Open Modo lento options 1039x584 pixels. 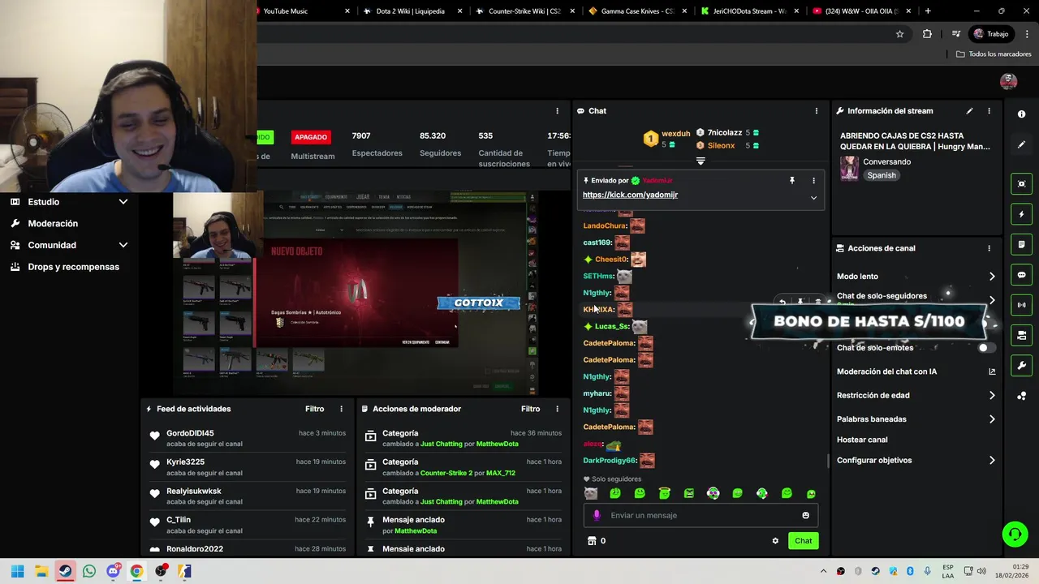click(916, 277)
